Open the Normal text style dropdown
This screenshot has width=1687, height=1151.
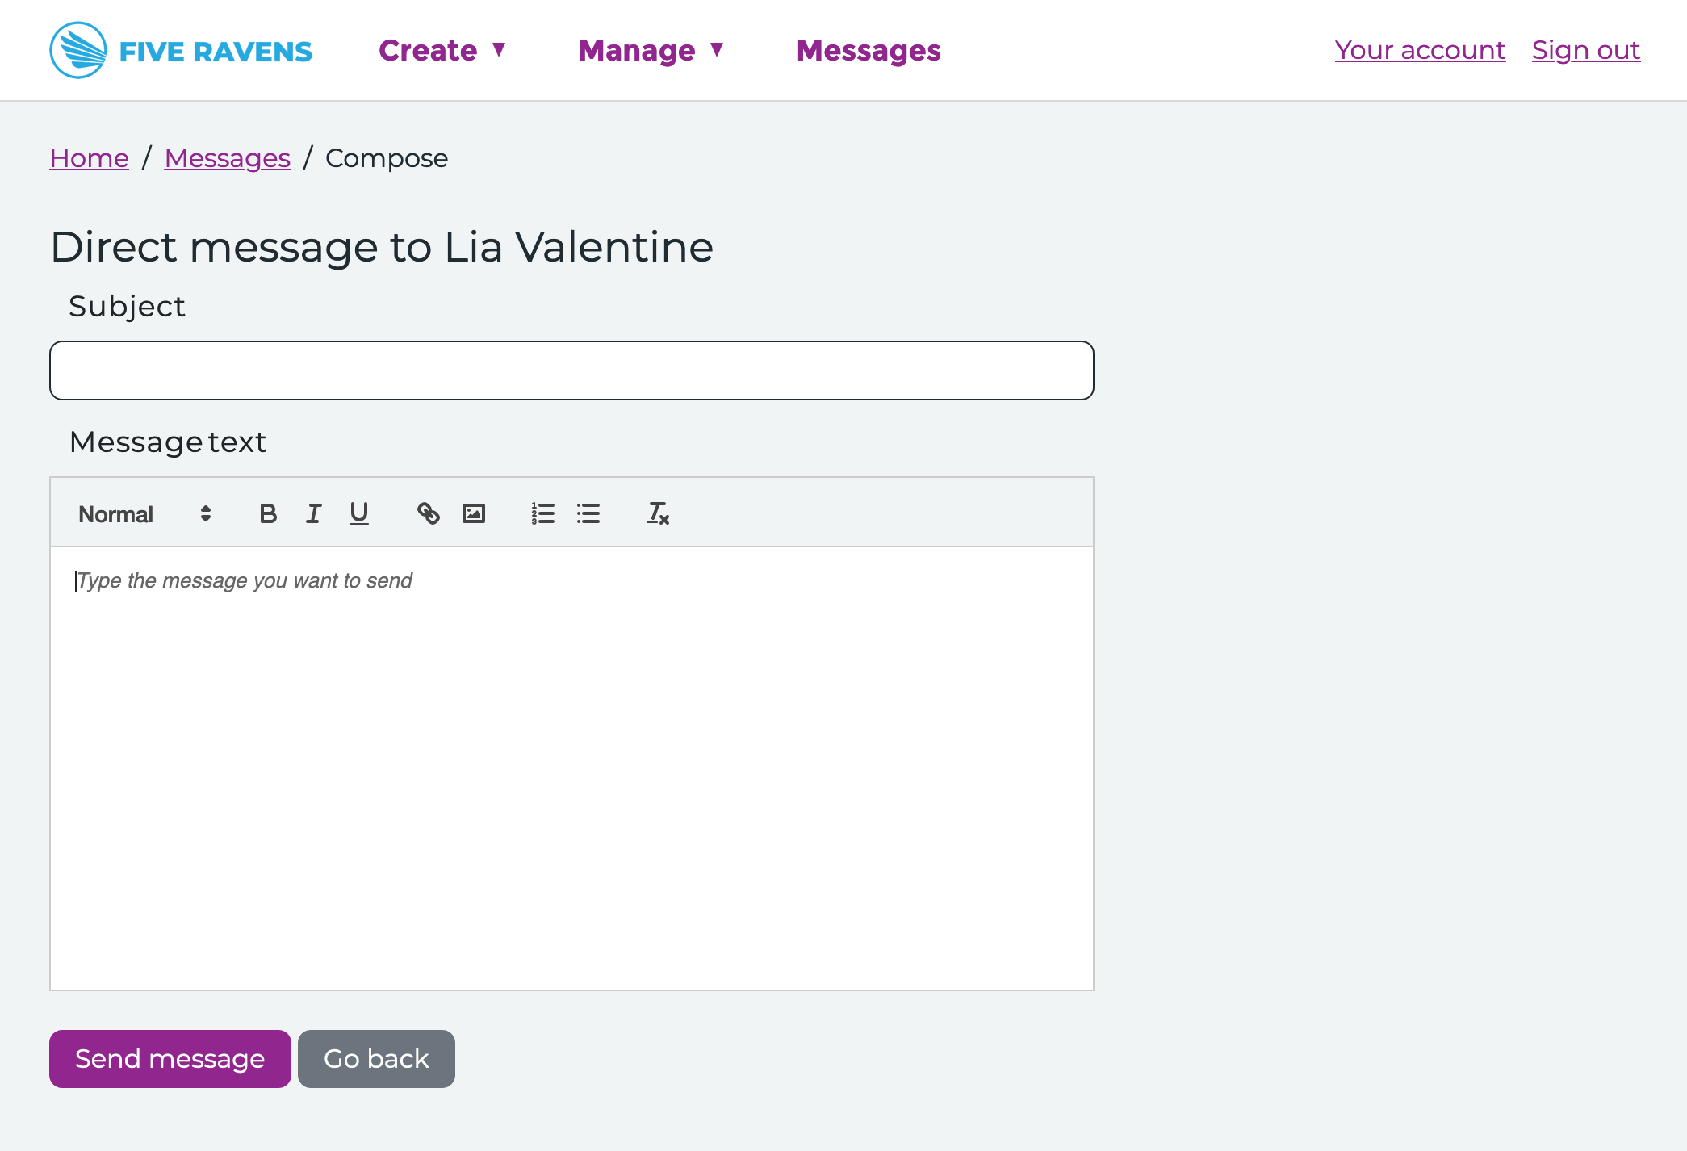pos(145,514)
